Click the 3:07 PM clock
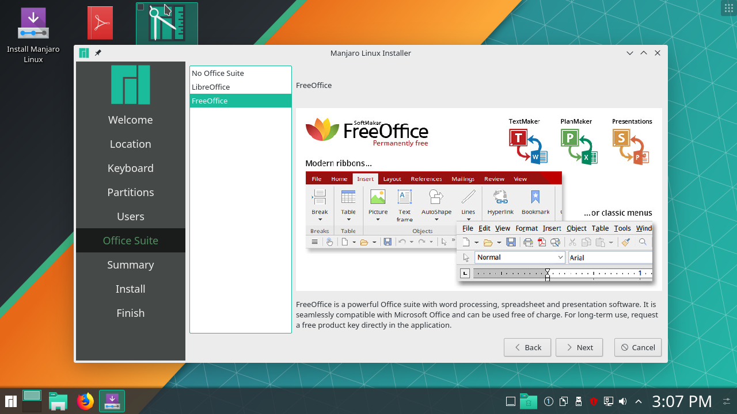 (x=682, y=401)
